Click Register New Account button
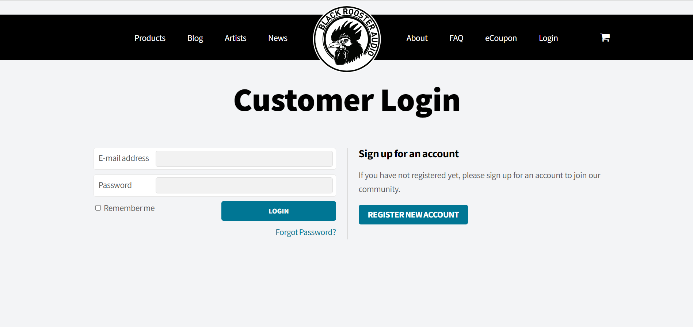Image resolution: width=693 pixels, height=327 pixels. point(413,215)
